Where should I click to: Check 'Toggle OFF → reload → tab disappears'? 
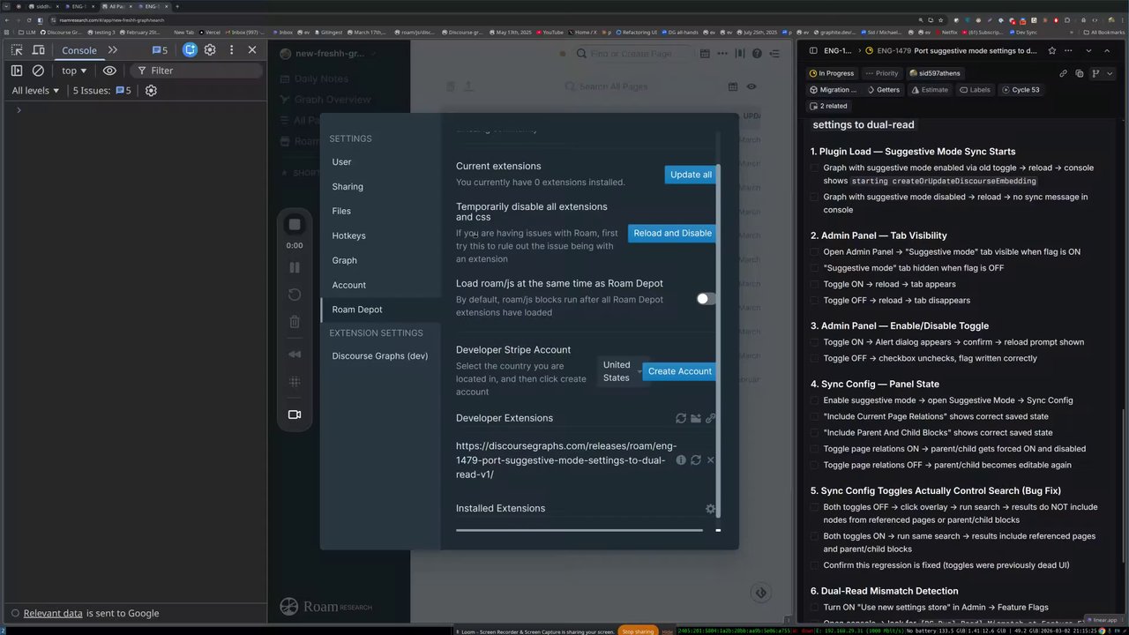816,301
